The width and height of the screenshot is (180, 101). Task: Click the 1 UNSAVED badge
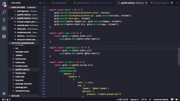pyautogui.click(x=31, y=8)
